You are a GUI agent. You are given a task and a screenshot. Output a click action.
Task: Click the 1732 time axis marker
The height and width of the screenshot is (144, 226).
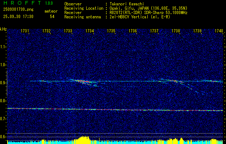coord(47,31)
